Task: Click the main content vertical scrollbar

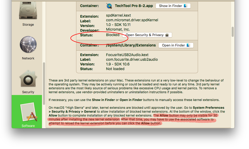Action: [233, 32]
